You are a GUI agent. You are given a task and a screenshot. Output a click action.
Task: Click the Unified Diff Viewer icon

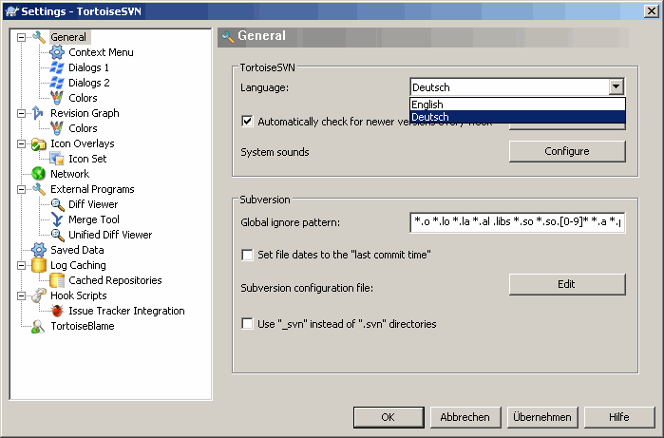point(57,235)
